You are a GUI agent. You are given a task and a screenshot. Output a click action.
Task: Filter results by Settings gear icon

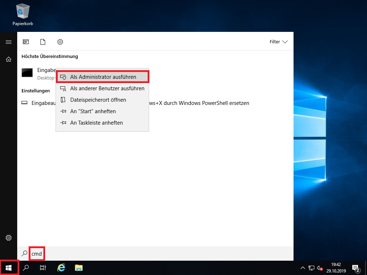(60, 42)
